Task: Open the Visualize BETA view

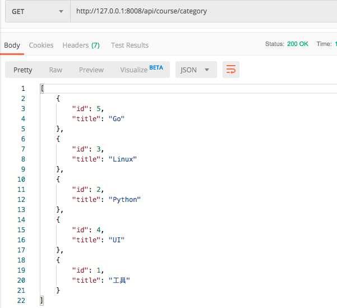Action: 141,70
